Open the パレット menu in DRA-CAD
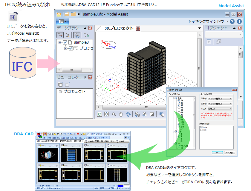 pos(102,138)
